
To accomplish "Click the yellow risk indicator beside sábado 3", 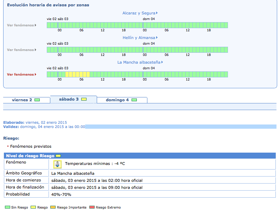I will click(84, 100).
